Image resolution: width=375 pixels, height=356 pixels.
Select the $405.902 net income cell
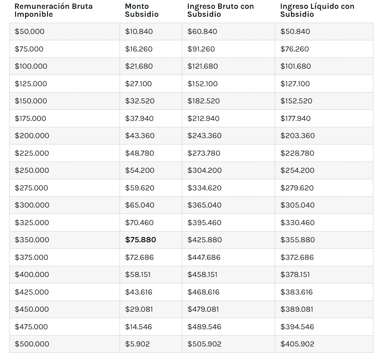click(x=297, y=344)
